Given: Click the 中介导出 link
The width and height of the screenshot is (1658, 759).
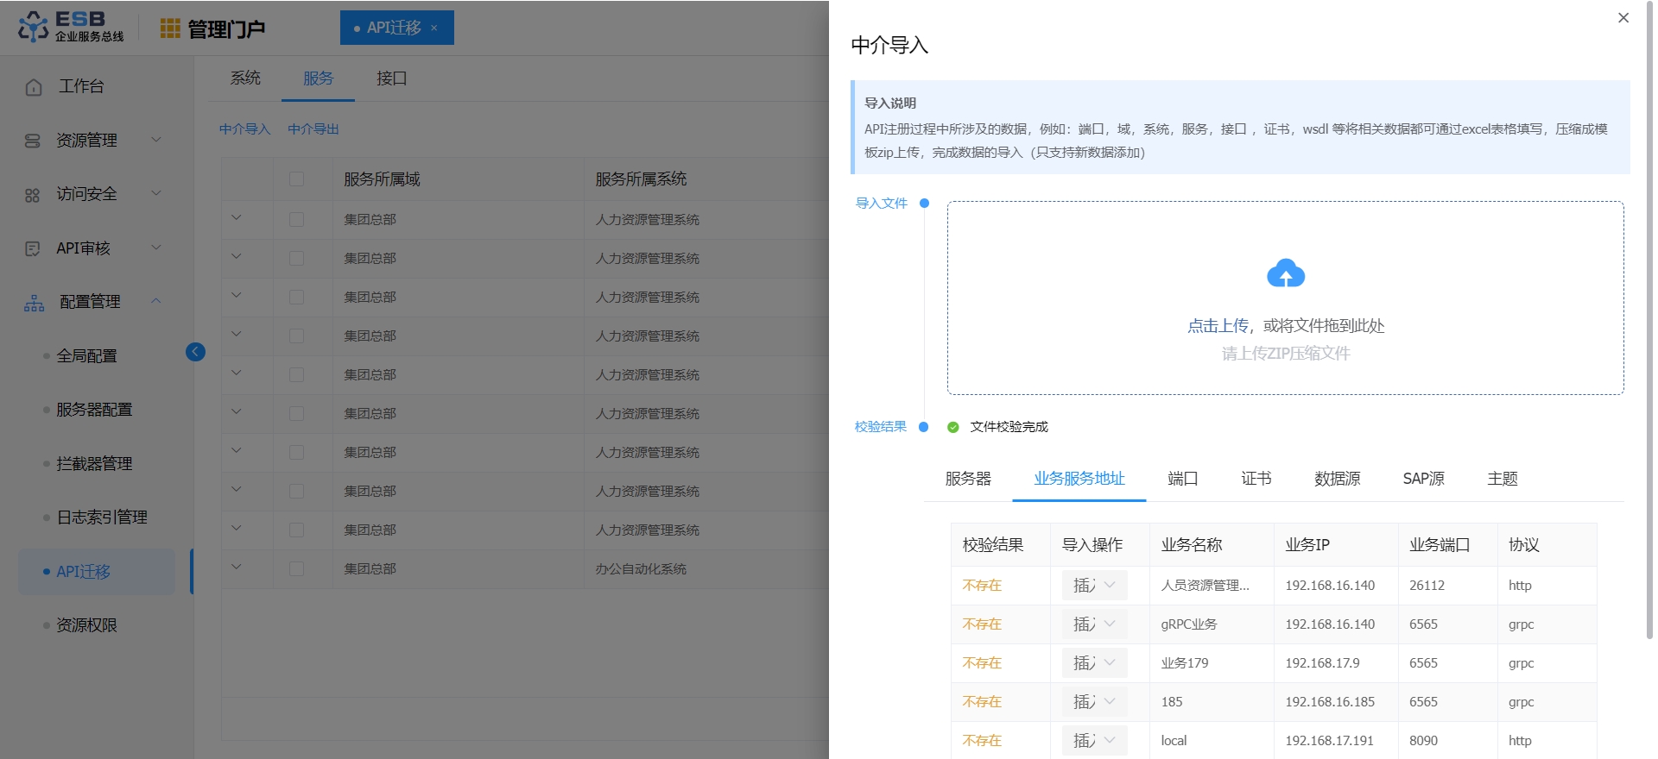Looking at the screenshot, I should [x=313, y=129].
